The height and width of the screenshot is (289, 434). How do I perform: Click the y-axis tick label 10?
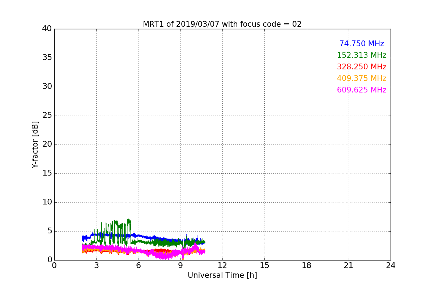pyautogui.click(x=47, y=202)
